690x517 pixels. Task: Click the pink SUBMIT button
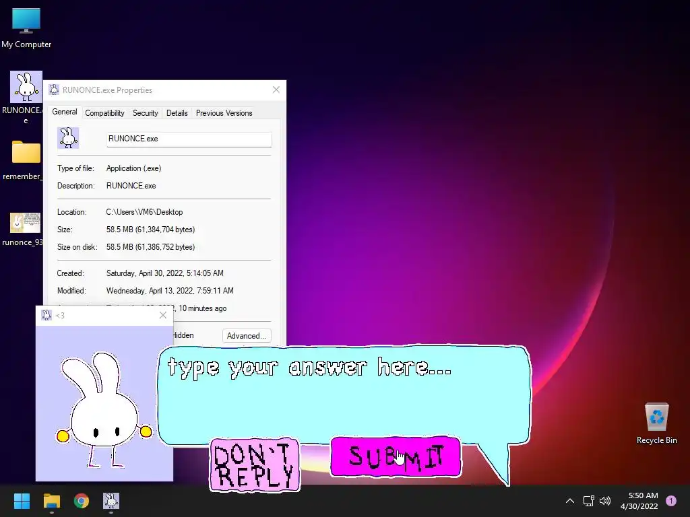click(395, 457)
